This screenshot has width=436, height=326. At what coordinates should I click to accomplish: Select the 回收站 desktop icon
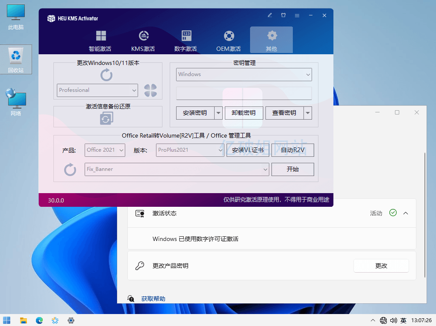click(x=16, y=59)
